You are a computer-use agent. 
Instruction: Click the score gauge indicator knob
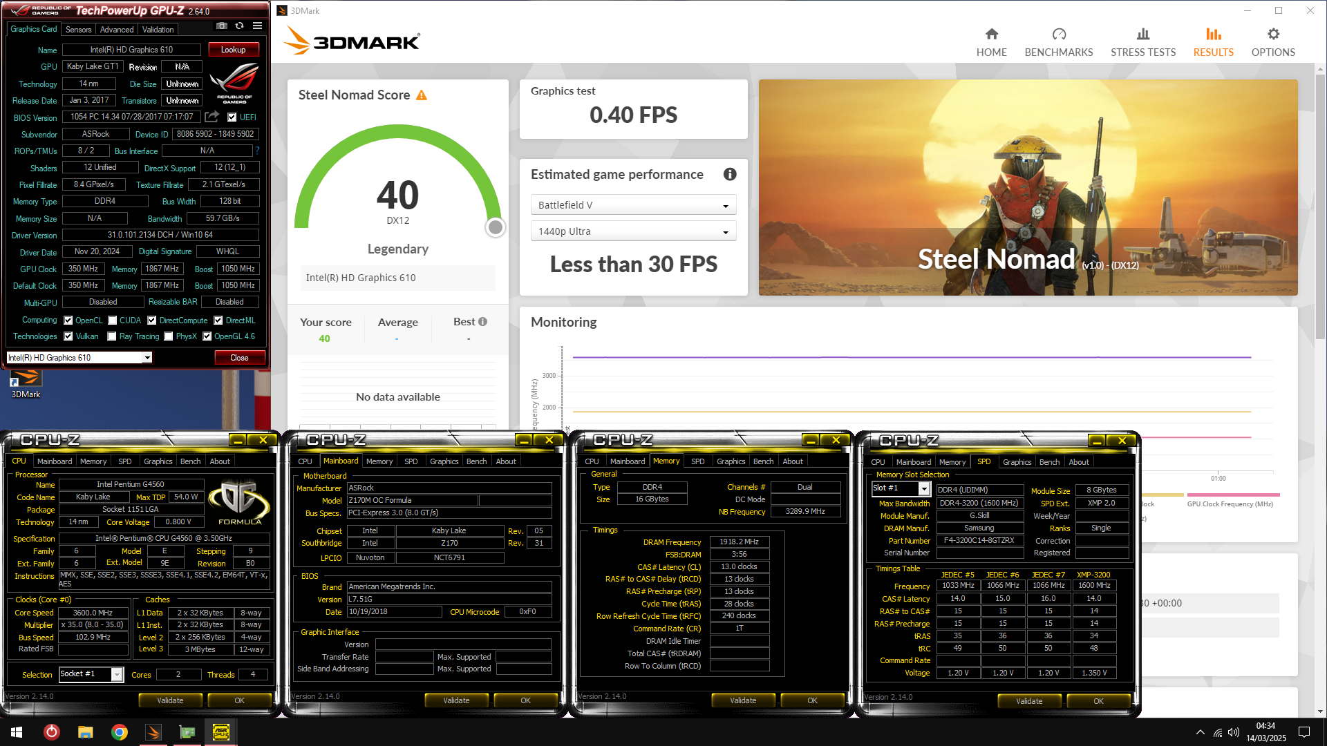click(495, 227)
